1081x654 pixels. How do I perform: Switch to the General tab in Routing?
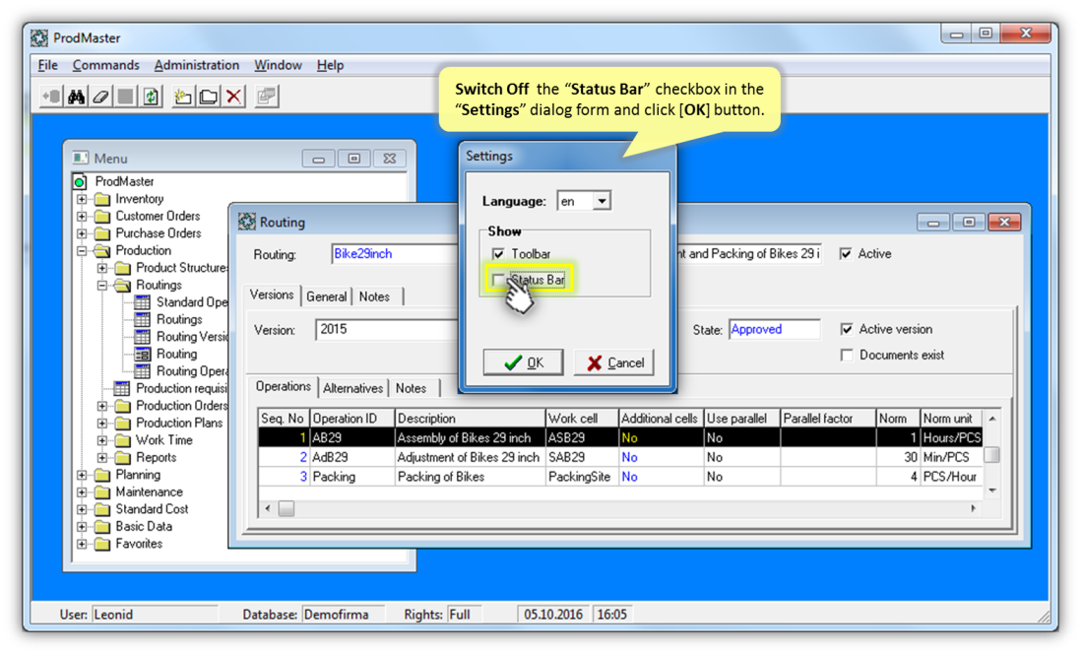(326, 296)
